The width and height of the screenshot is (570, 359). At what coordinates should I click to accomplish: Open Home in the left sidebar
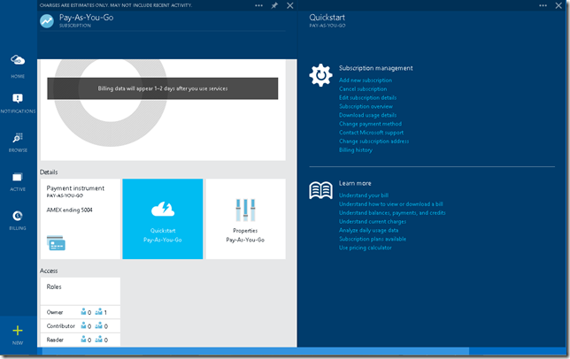[18, 65]
